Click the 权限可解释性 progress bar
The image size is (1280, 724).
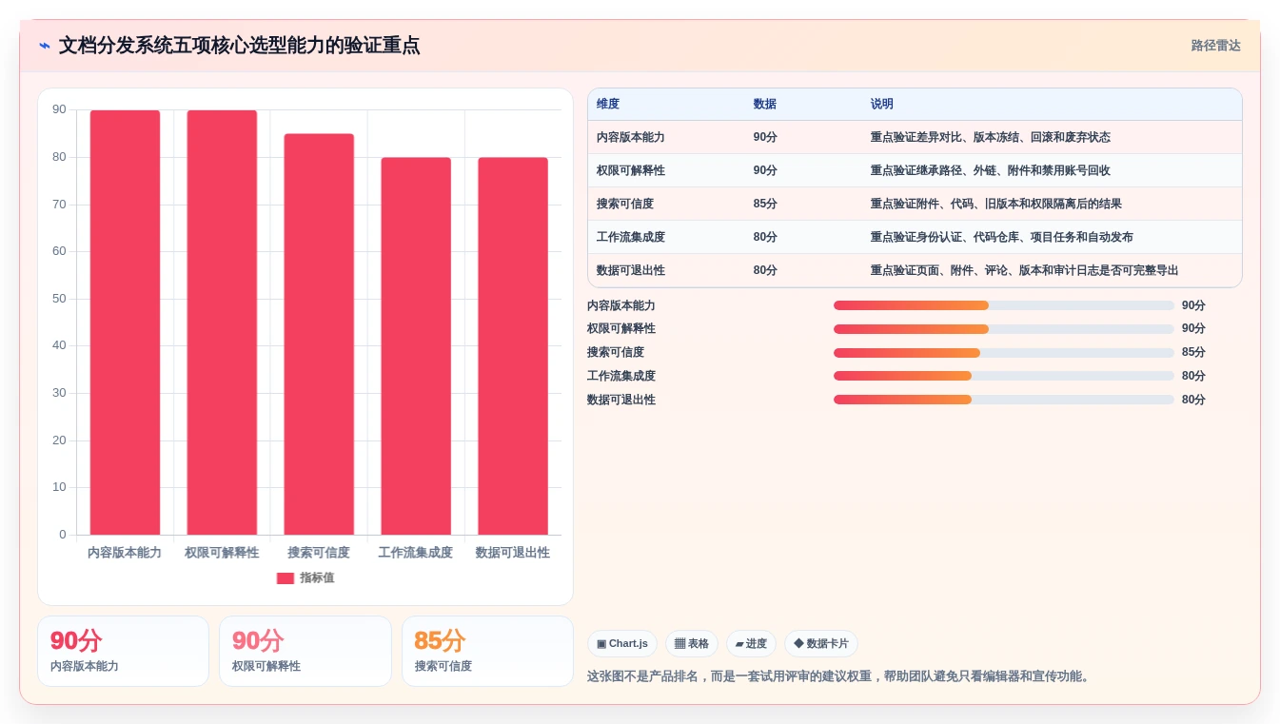(1004, 329)
